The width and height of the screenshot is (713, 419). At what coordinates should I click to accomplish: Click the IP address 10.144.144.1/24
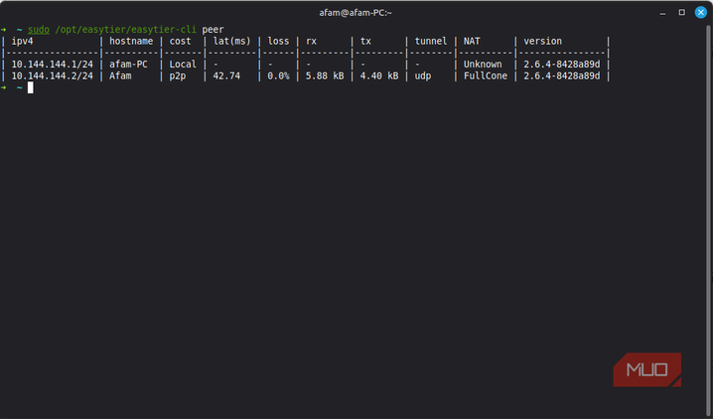point(53,65)
